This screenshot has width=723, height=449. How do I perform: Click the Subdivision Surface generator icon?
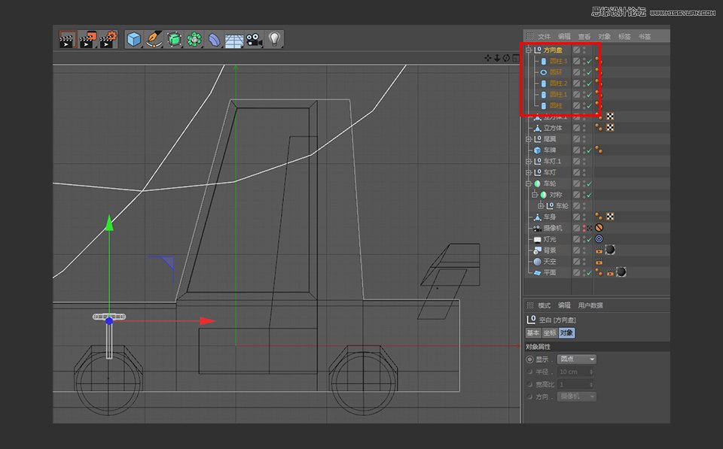click(x=174, y=40)
